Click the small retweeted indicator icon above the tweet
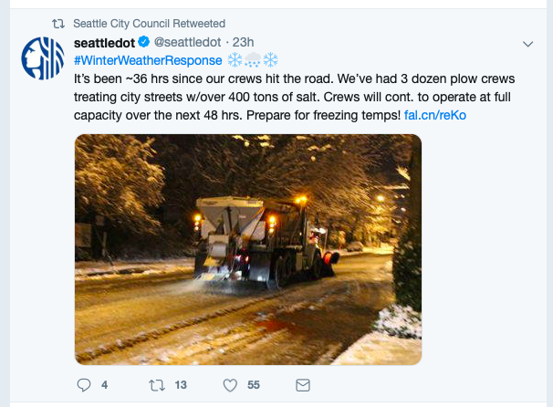Viewport: 553px width, 407px height. (58, 23)
